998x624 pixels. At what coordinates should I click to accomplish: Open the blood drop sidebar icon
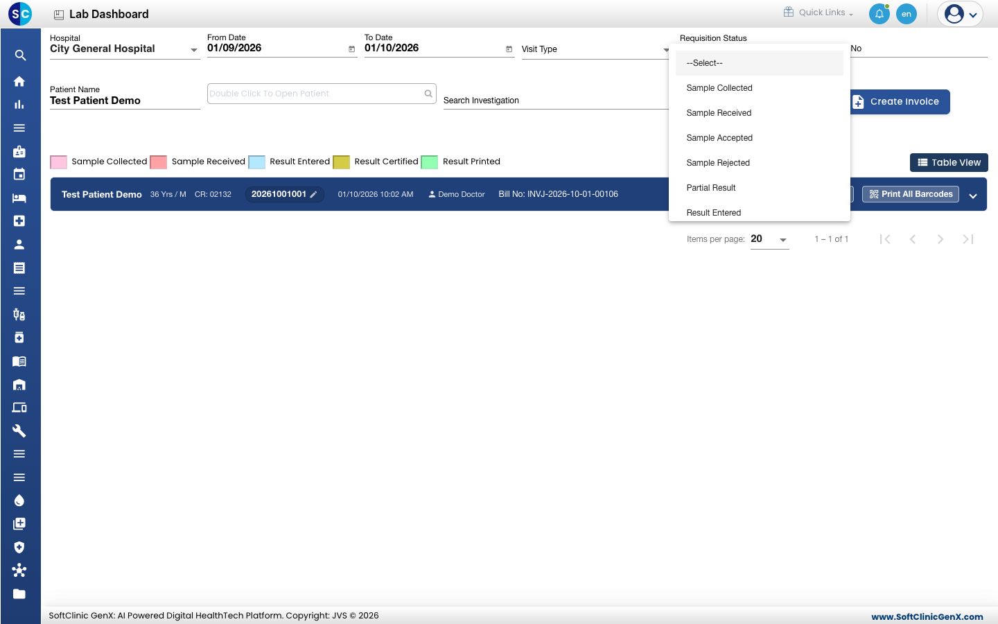(19, 501)
